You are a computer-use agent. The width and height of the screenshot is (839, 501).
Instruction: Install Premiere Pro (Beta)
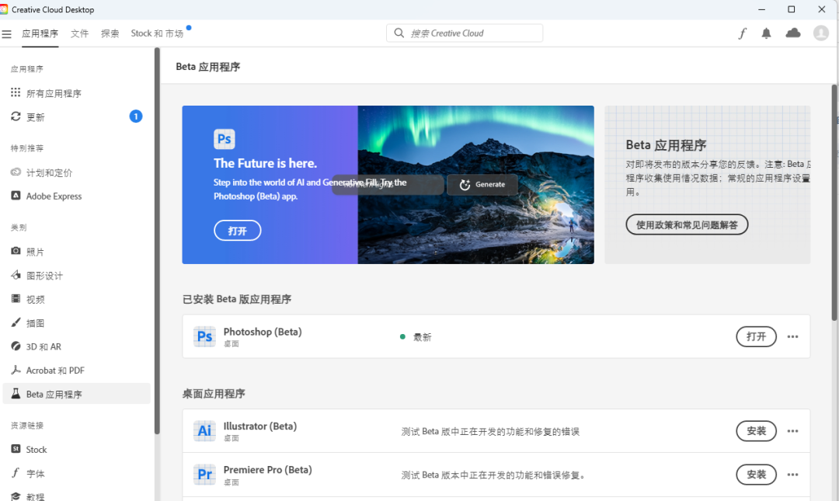[x=756, y=475]
